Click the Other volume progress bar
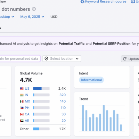 pos(41,129)
